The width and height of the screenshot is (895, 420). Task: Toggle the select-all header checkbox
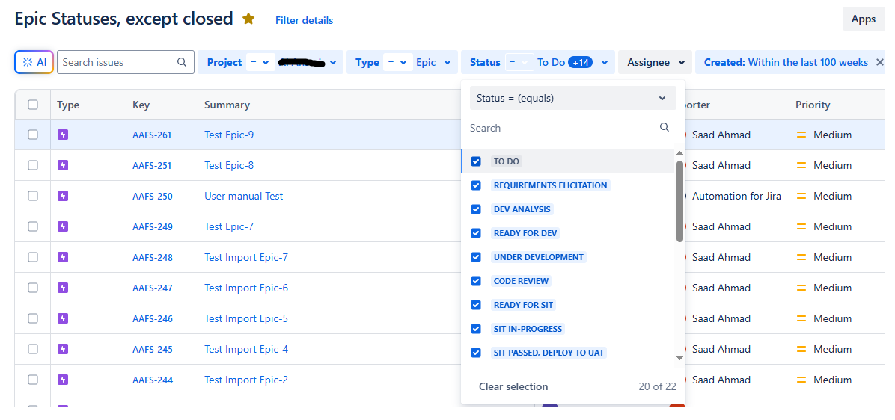(33, 105)
